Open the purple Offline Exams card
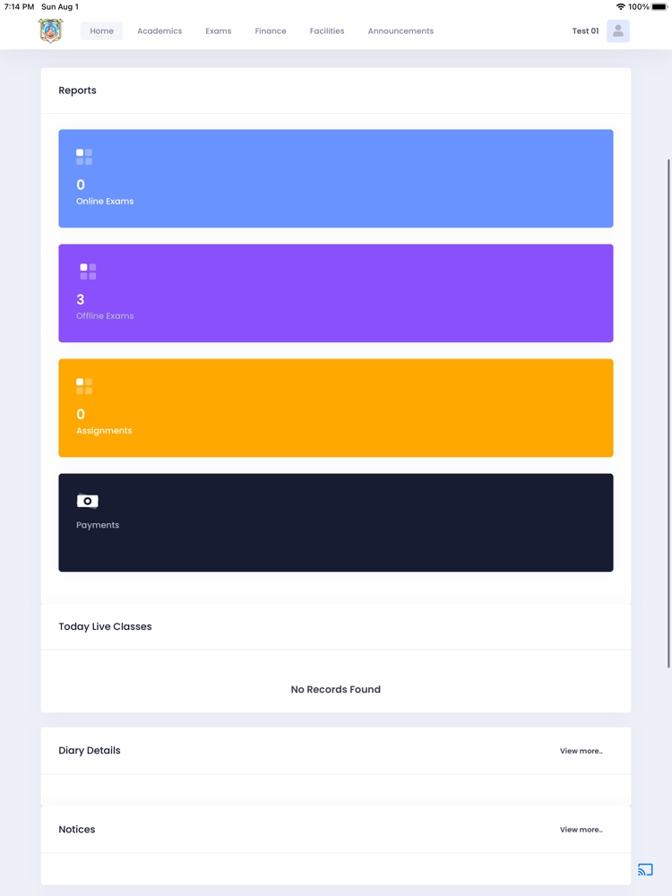 click(x=336, y=293)
